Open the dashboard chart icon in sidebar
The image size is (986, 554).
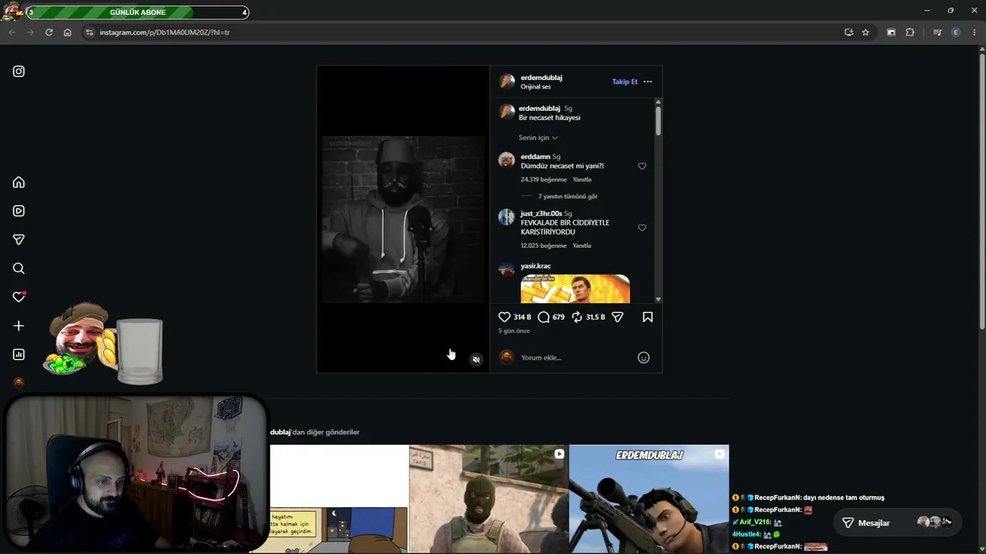tap(18, 355)
